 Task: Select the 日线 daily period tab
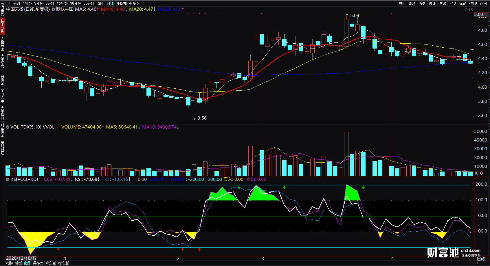(x=110, y=3)
